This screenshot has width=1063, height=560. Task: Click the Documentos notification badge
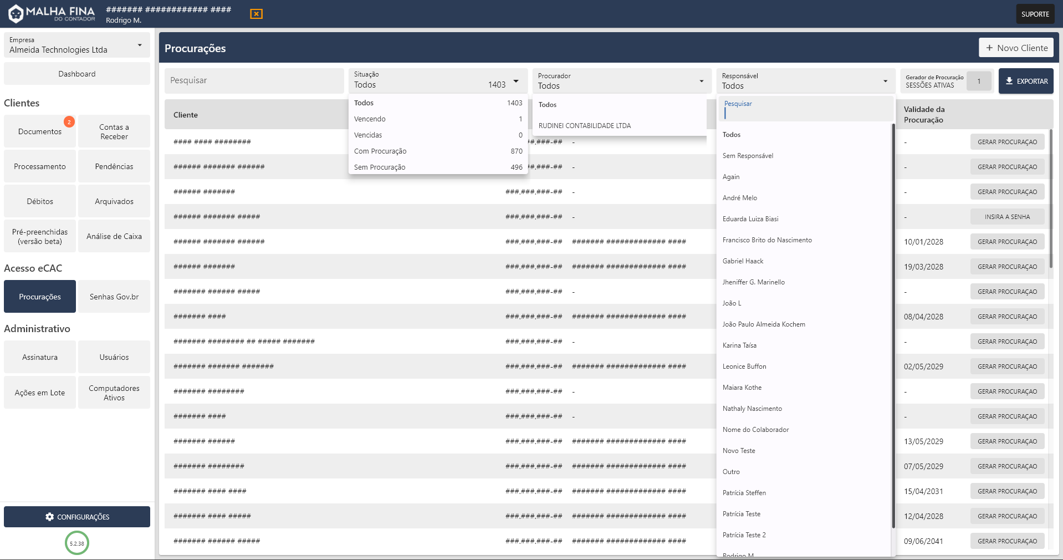tap(69, 122)
